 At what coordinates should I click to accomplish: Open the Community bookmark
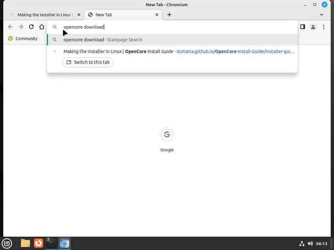(x=23, y=38)
